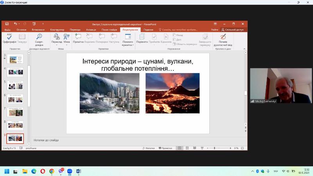Expand the Показати примітки dropdown
The image size is (313, 176).
[128, 43]
